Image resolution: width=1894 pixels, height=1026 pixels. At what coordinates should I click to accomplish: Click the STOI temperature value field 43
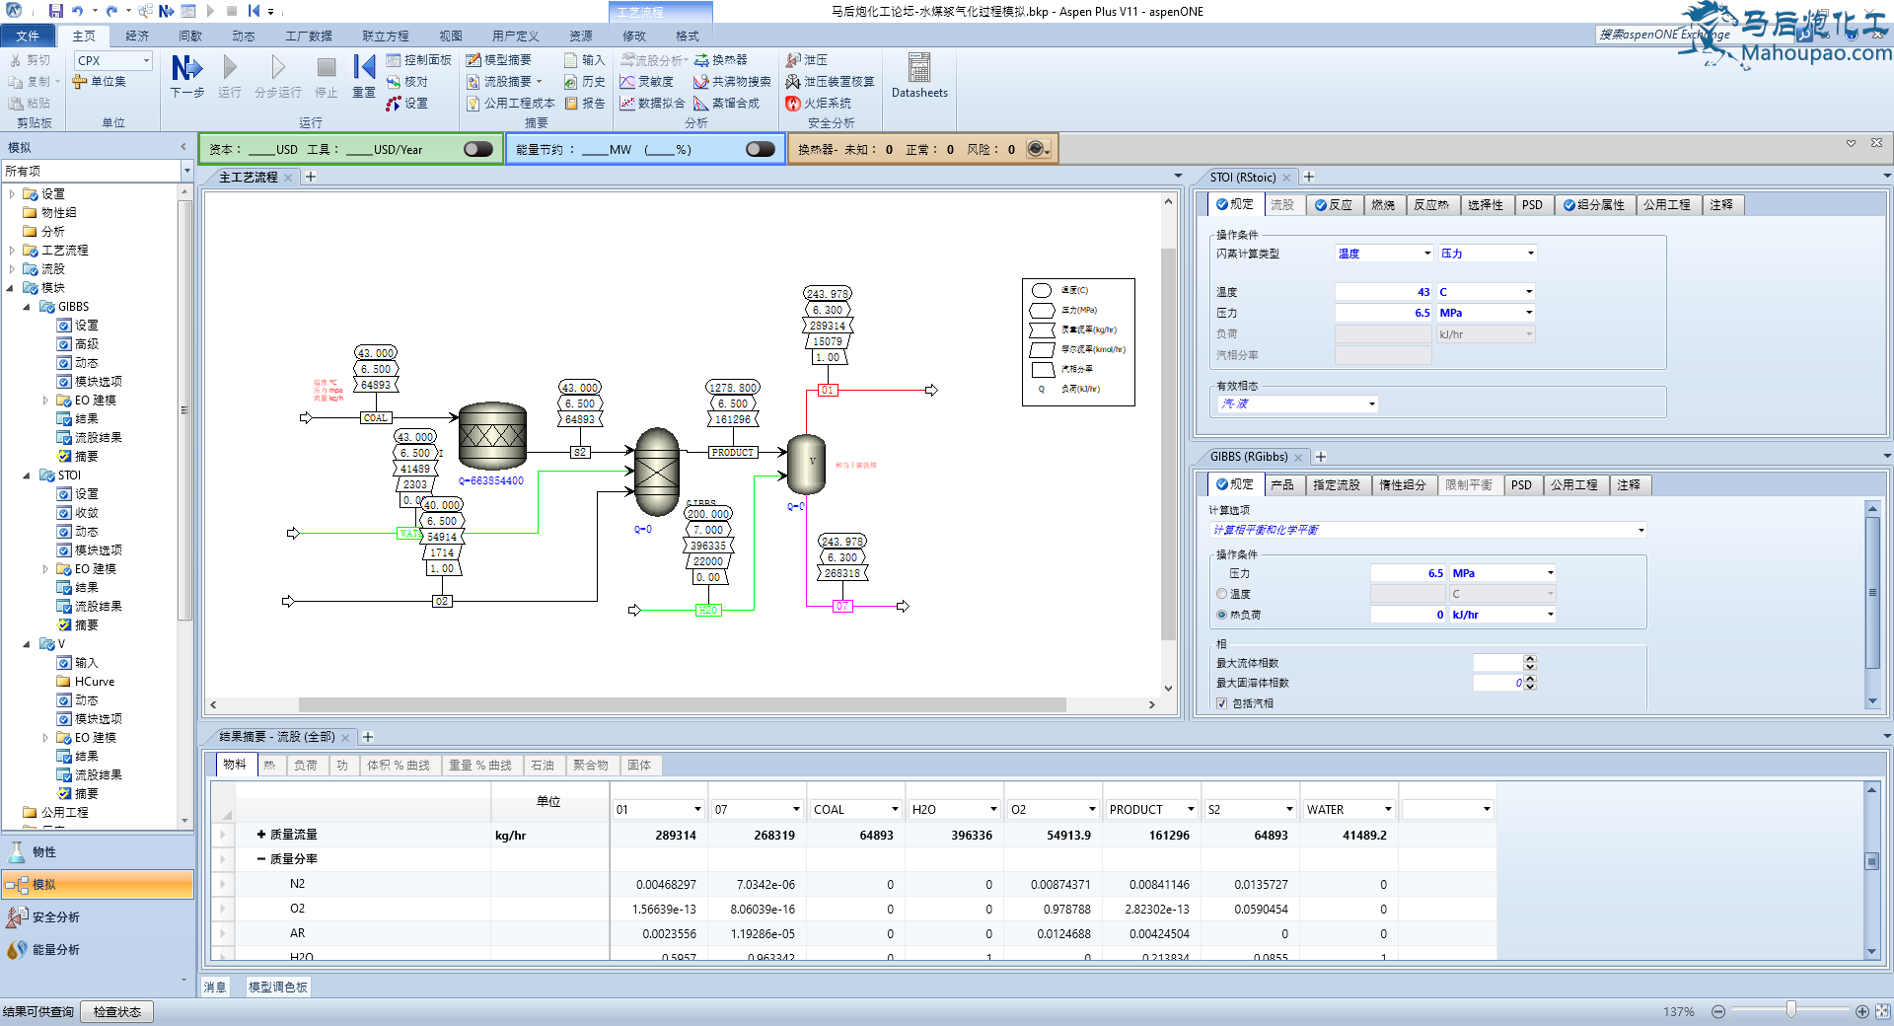(1383, 292)
